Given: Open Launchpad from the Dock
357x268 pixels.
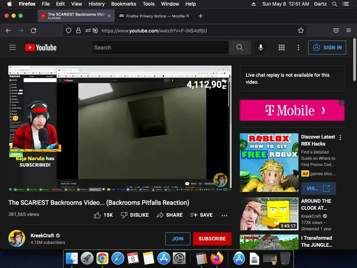Looking at the screenshot, I should click(87, 258).
